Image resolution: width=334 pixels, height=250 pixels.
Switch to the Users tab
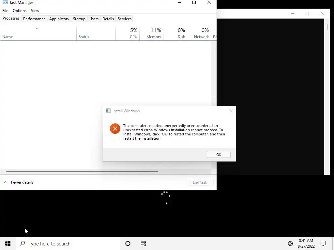click(94, 19)
